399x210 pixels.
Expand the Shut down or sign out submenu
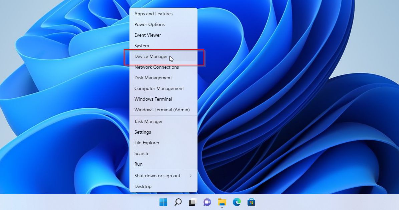click(157, 176)
